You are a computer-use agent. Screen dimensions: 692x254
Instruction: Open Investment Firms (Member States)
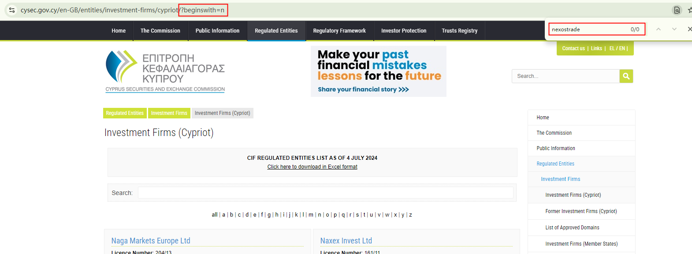pos(581,244)
